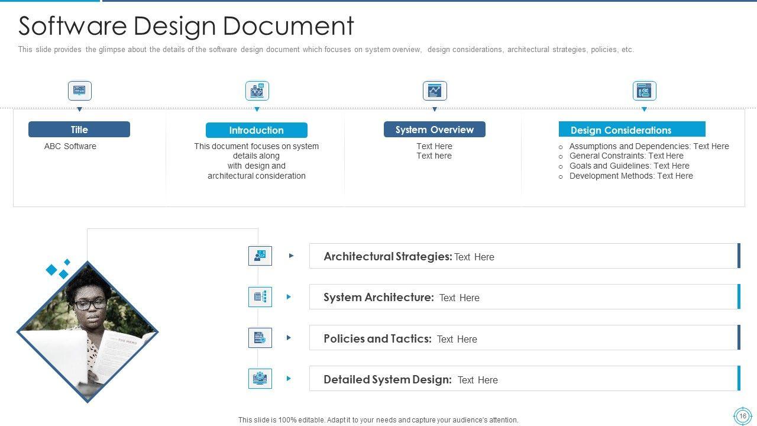Select the Policies and Tactics icon
Viewport: 757px width, 426px height.
point(260,338)
